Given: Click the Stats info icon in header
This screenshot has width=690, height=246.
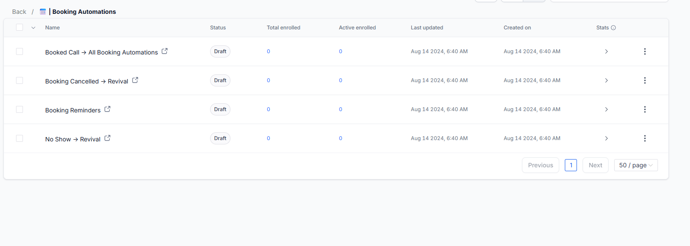Looking at the screenshot, I should (613, 28).
